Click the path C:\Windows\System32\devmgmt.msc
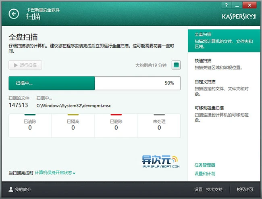Screen dimensions: 262x199 point(74,106)
